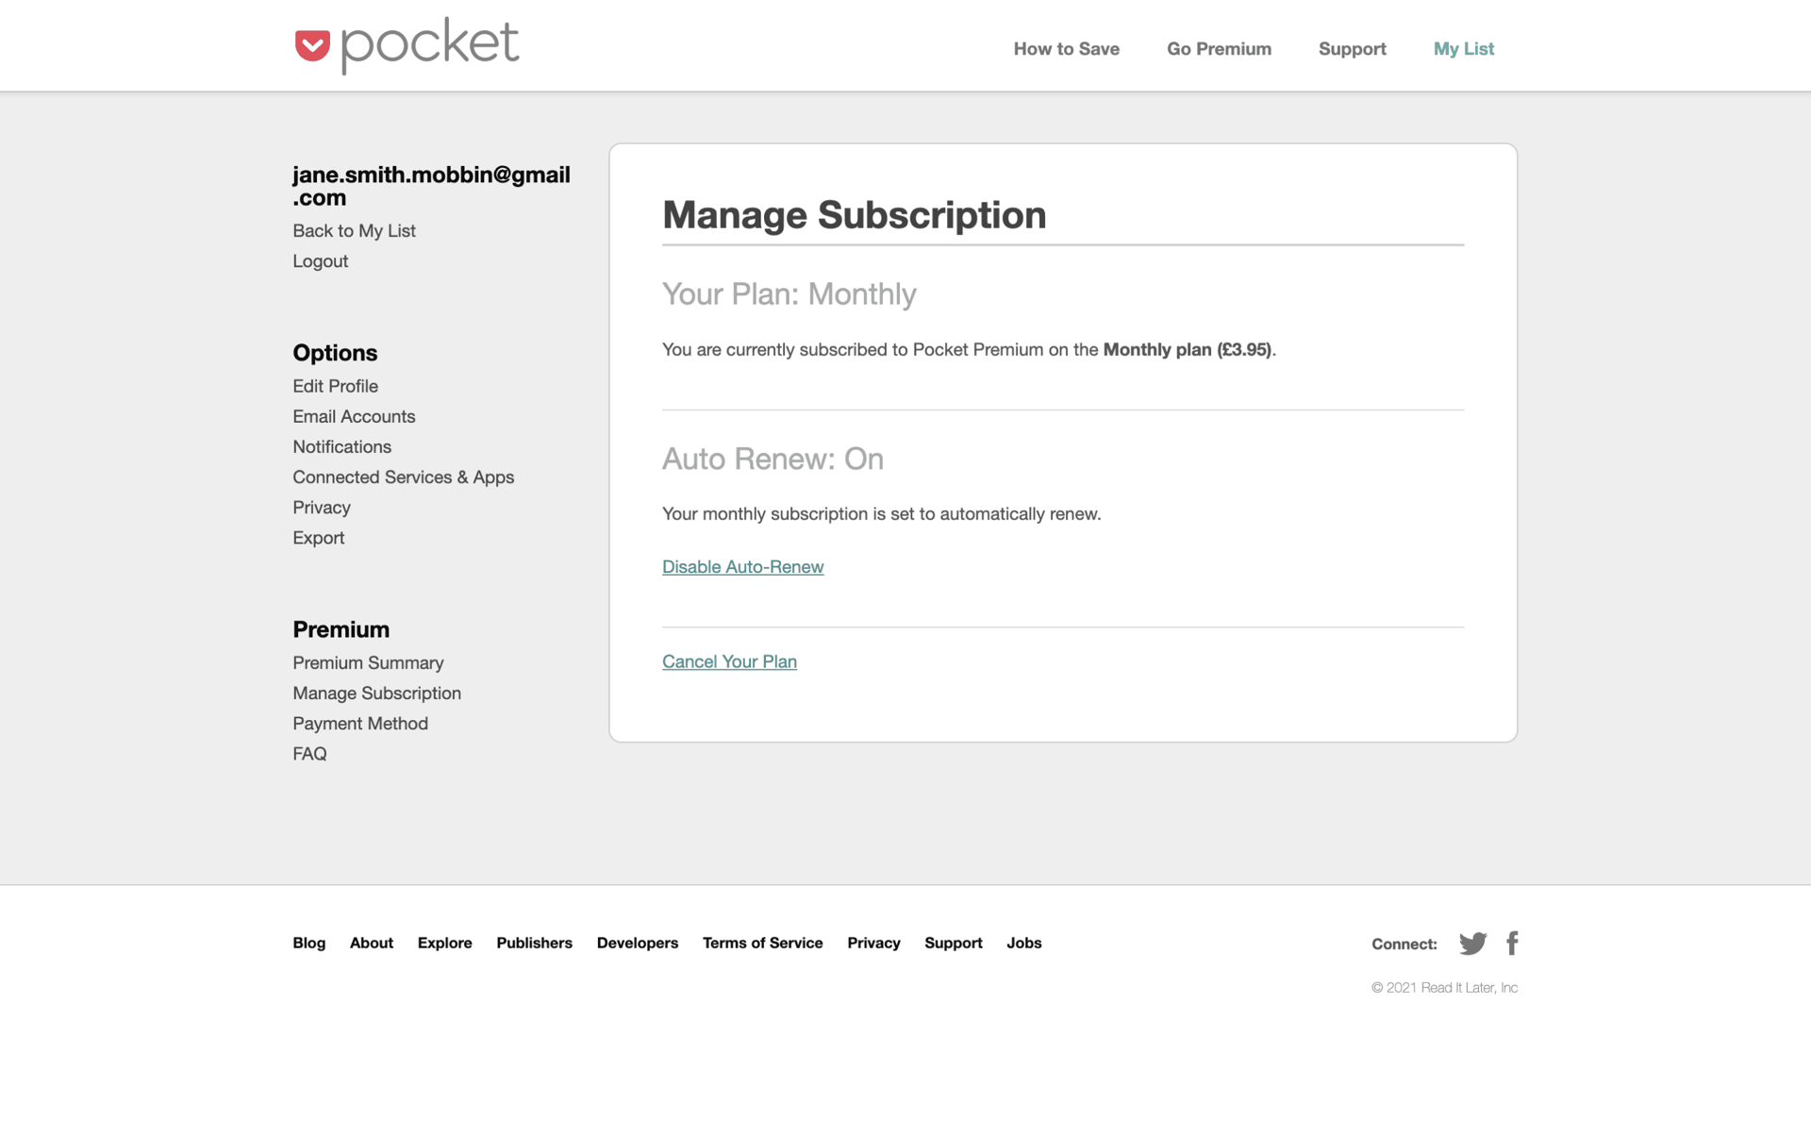Open Edit Profile option

pyautogui.click(x=335, y=386)
